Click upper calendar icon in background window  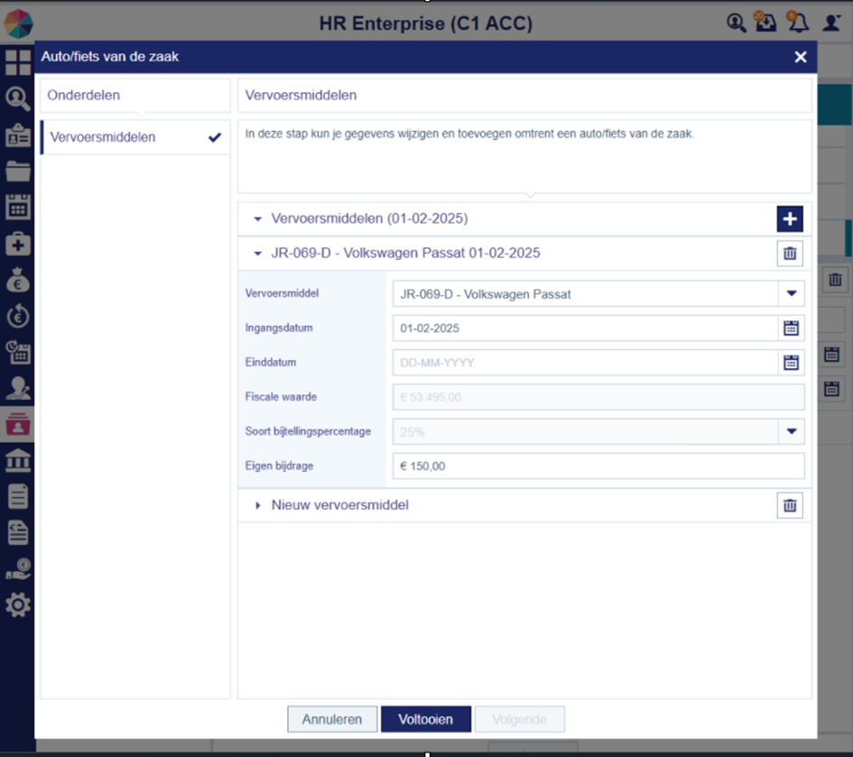tap(831, 355)
